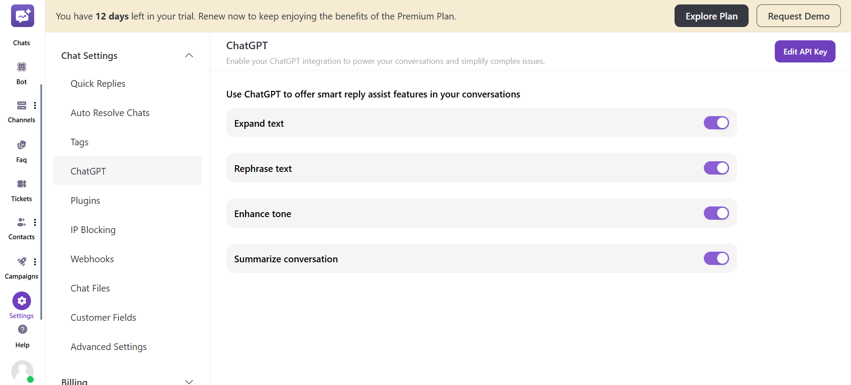
Task: Select the Bot sidebar icon
Action: click(21, 66)
